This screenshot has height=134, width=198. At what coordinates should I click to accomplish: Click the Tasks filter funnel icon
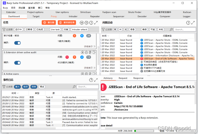pos(4,29)
